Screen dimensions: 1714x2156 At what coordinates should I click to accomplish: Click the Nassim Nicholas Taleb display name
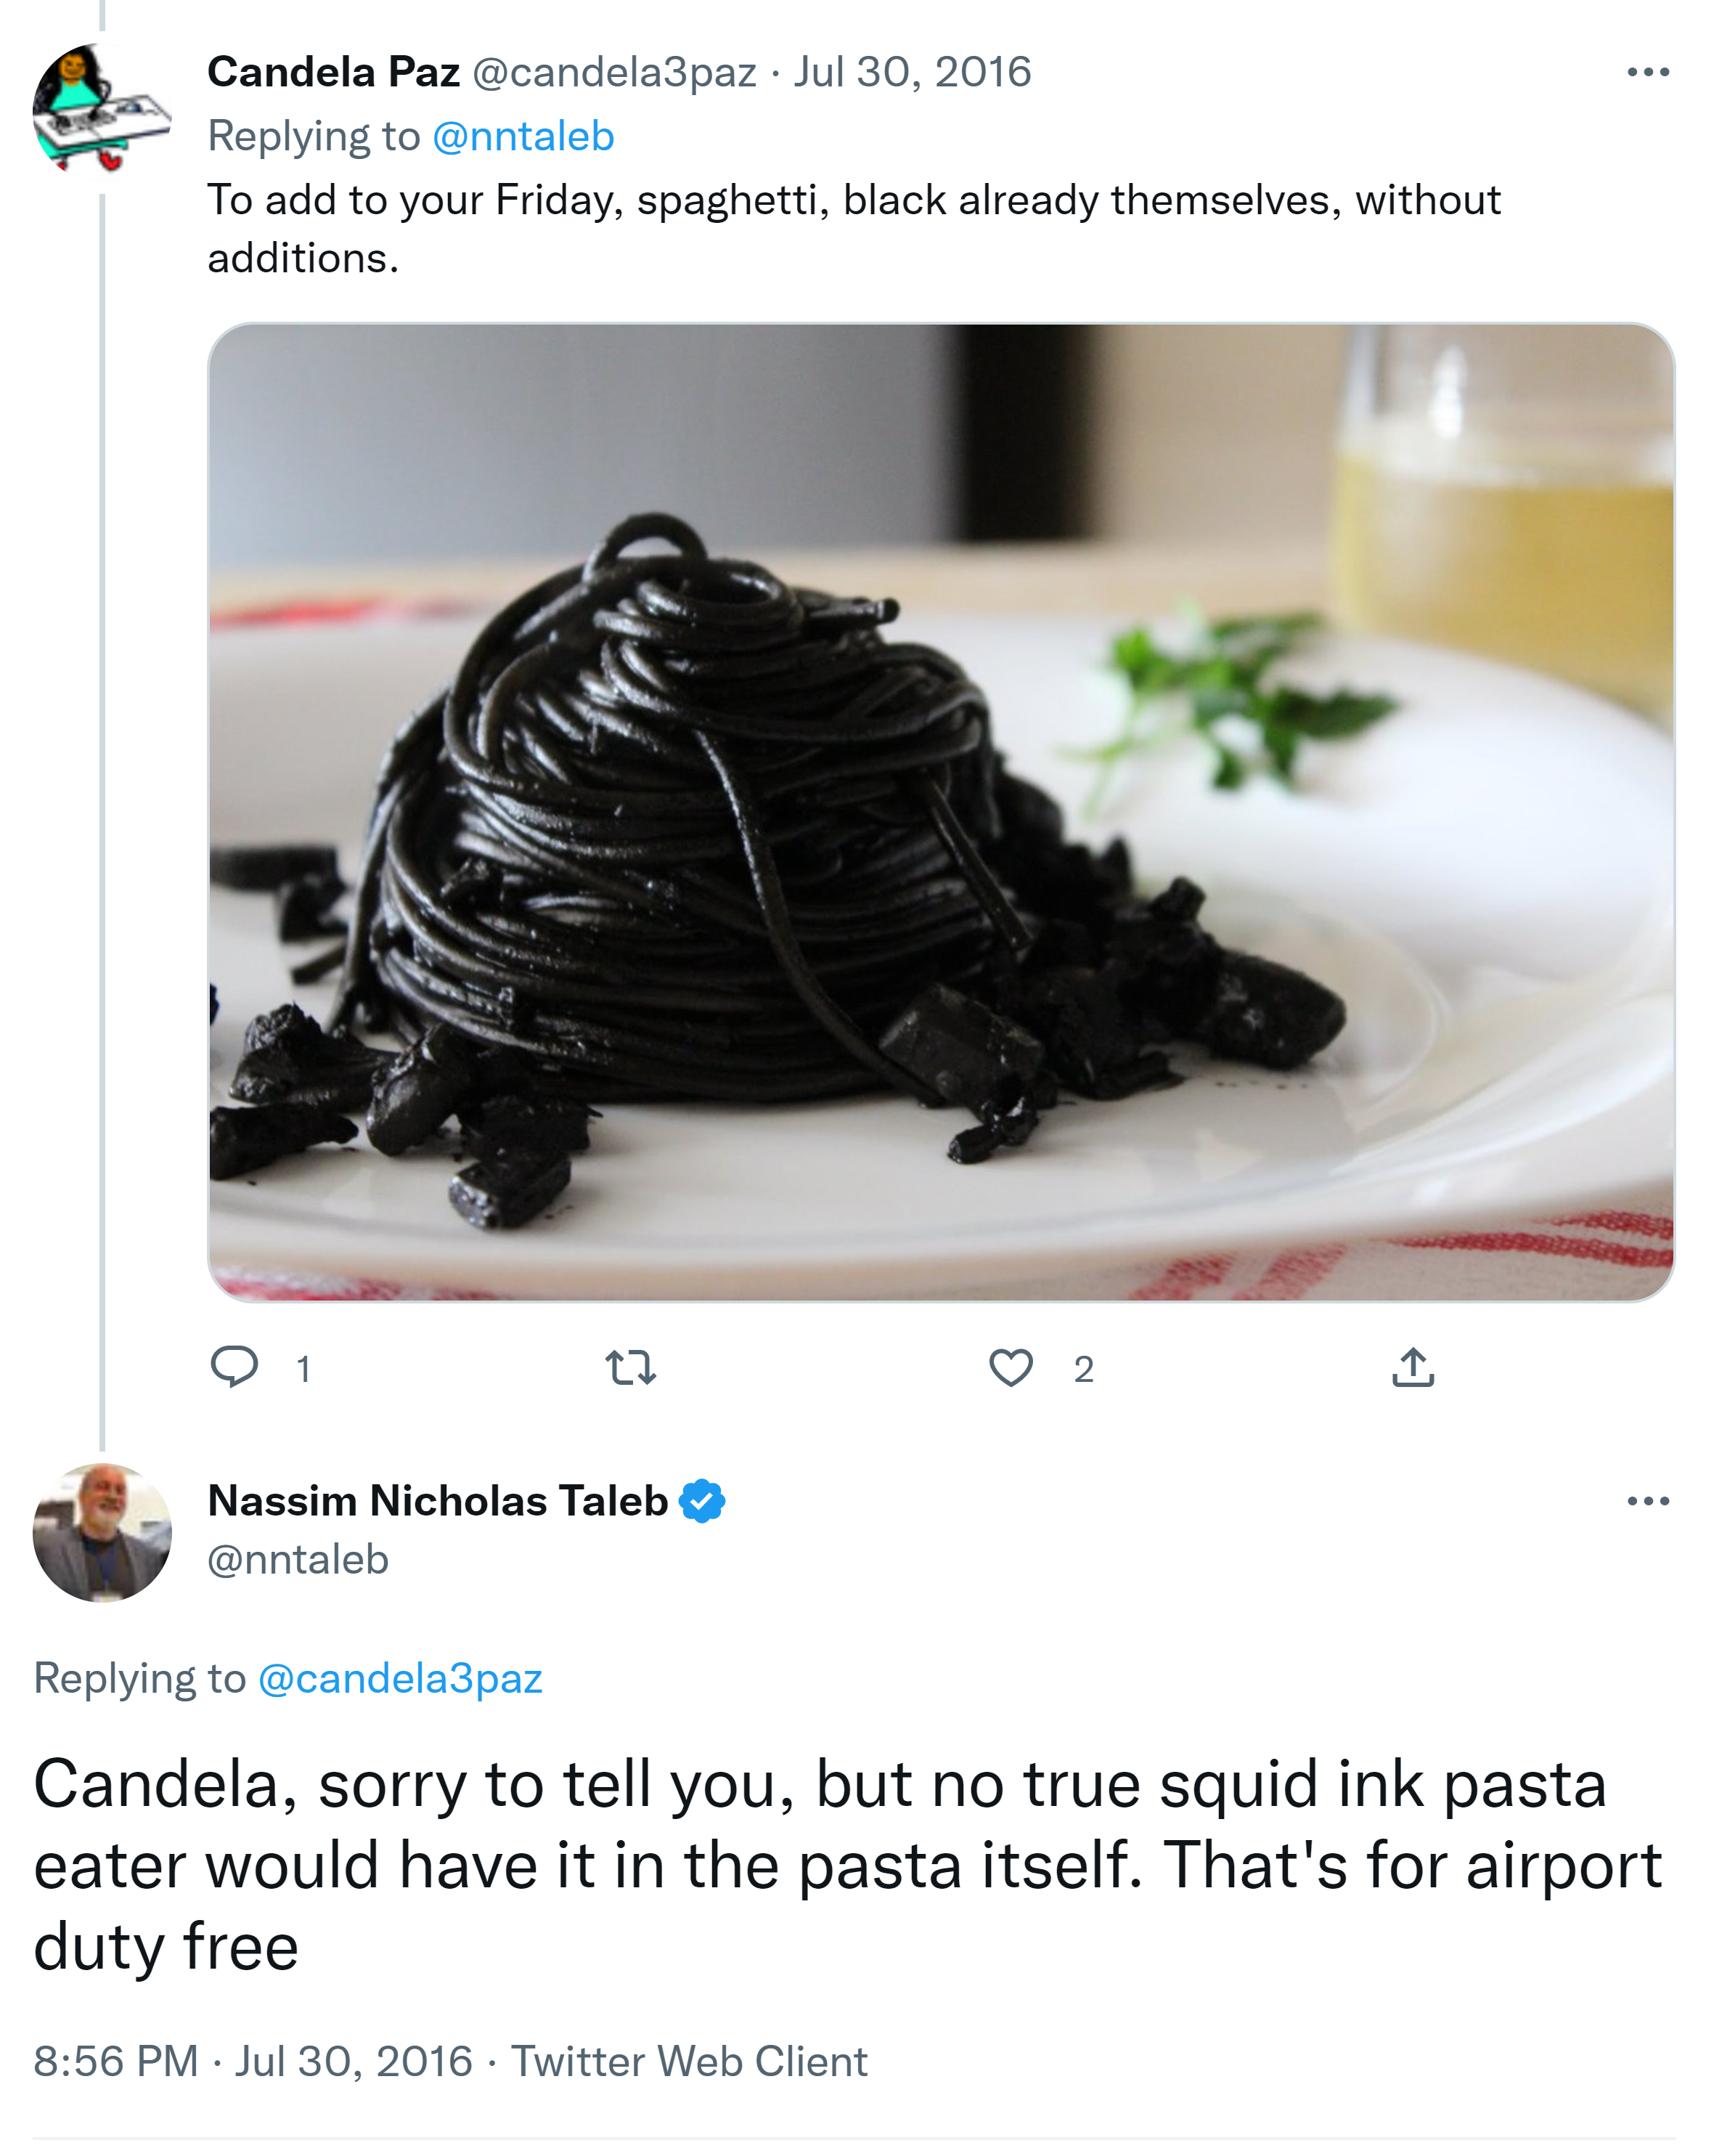click(437, 1501)
